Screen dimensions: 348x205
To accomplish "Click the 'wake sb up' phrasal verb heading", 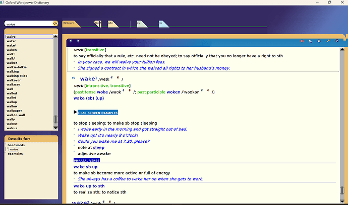I will (x=85, y=167).
